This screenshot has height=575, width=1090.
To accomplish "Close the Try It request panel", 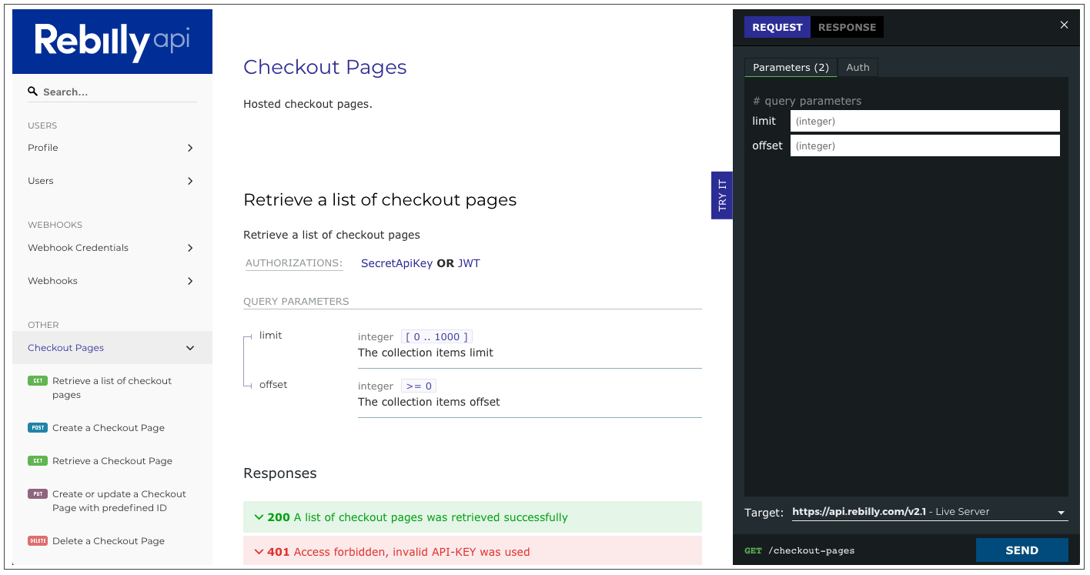I will tap(1064, 25).
